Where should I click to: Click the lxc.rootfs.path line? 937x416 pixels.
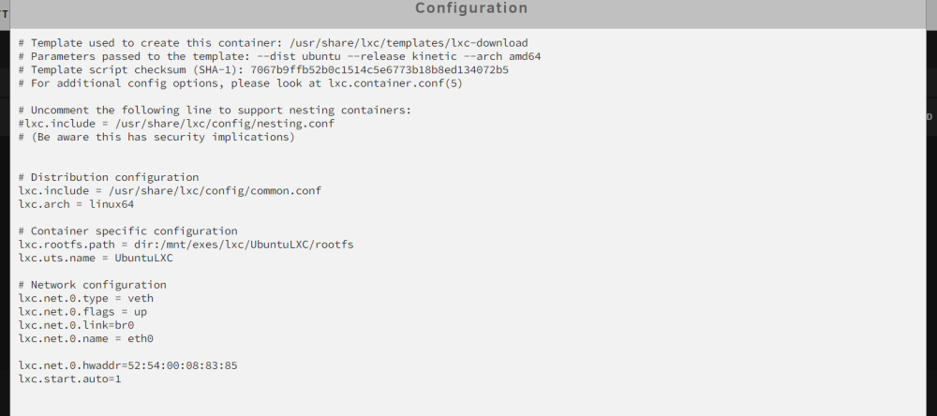pos(186,245)
